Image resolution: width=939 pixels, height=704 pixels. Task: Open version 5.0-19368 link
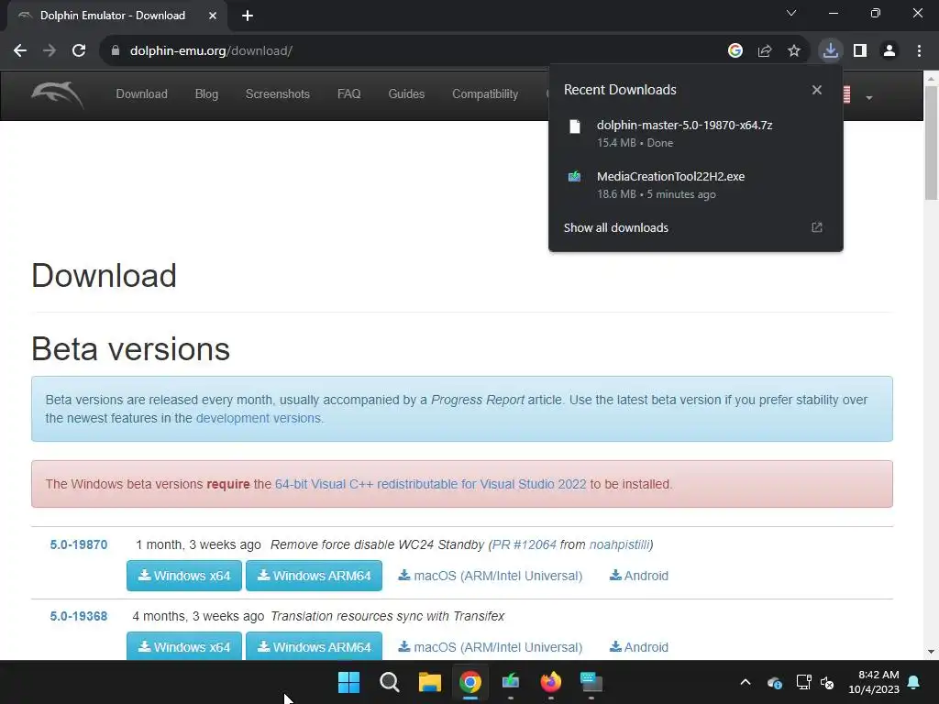[79, 616]
